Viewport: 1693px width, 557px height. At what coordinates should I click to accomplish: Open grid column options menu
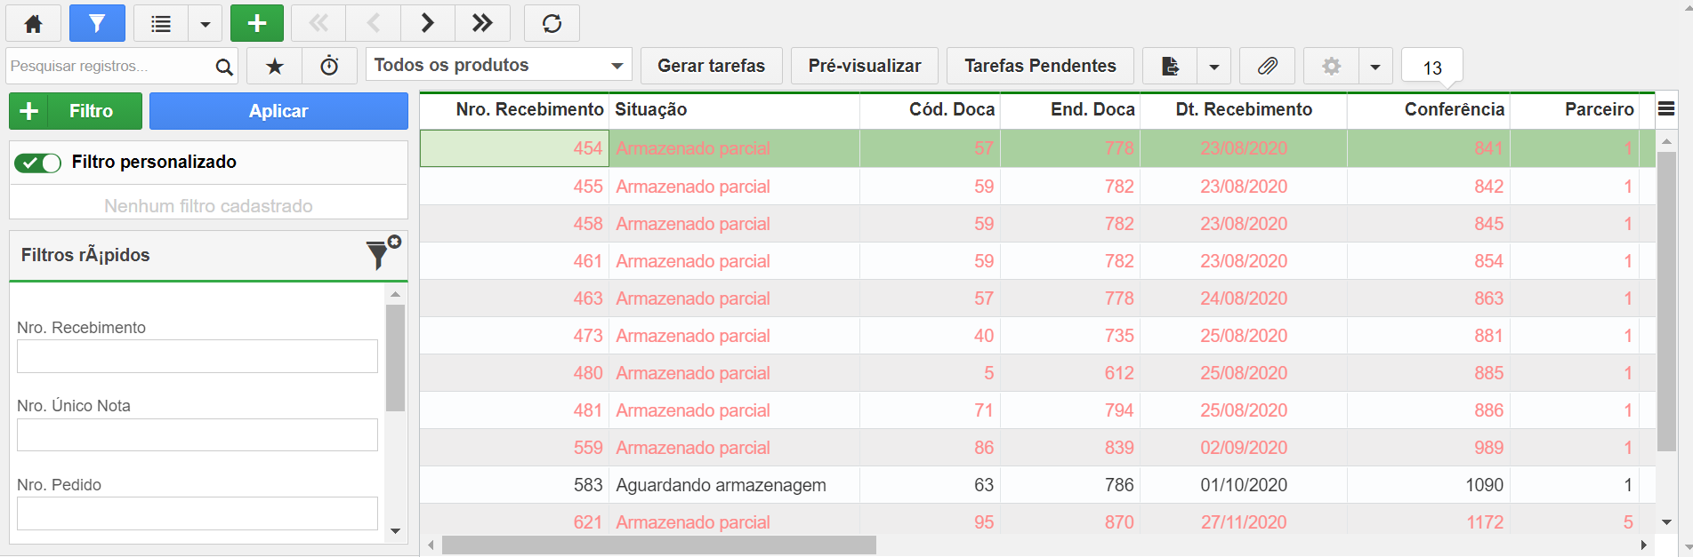[x=1666, y=108]
